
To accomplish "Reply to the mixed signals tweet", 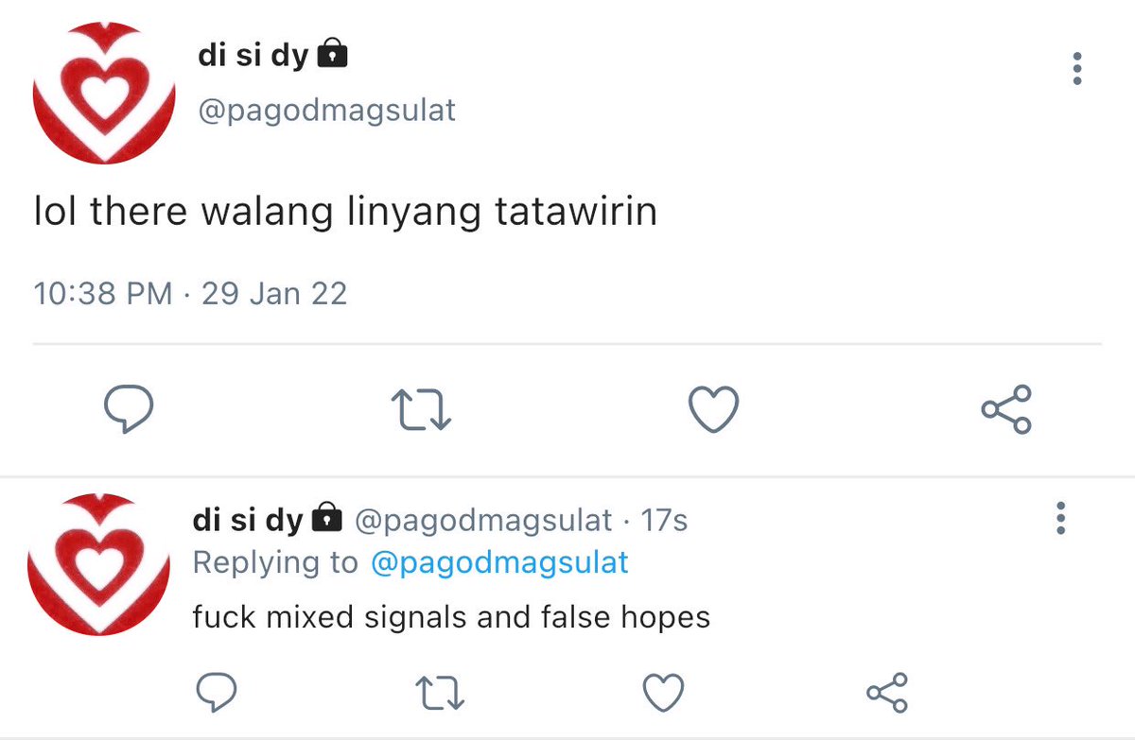I will tap(215, 695).
